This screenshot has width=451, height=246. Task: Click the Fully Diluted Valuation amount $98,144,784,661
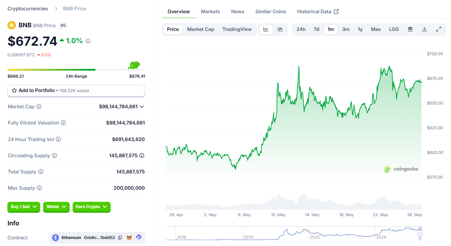pos(125,123)
